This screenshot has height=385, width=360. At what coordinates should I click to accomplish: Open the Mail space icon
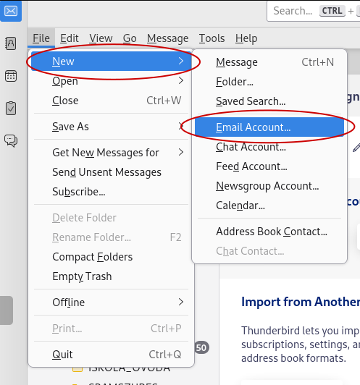pos(11,11)
